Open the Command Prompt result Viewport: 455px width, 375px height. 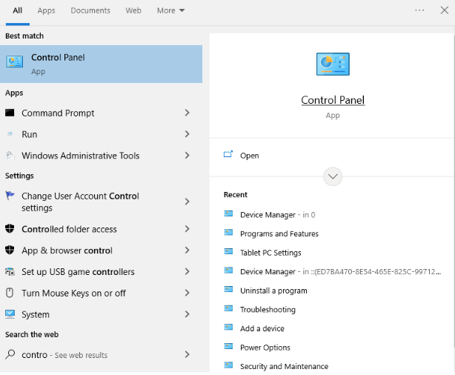click(x=101, y=113)
